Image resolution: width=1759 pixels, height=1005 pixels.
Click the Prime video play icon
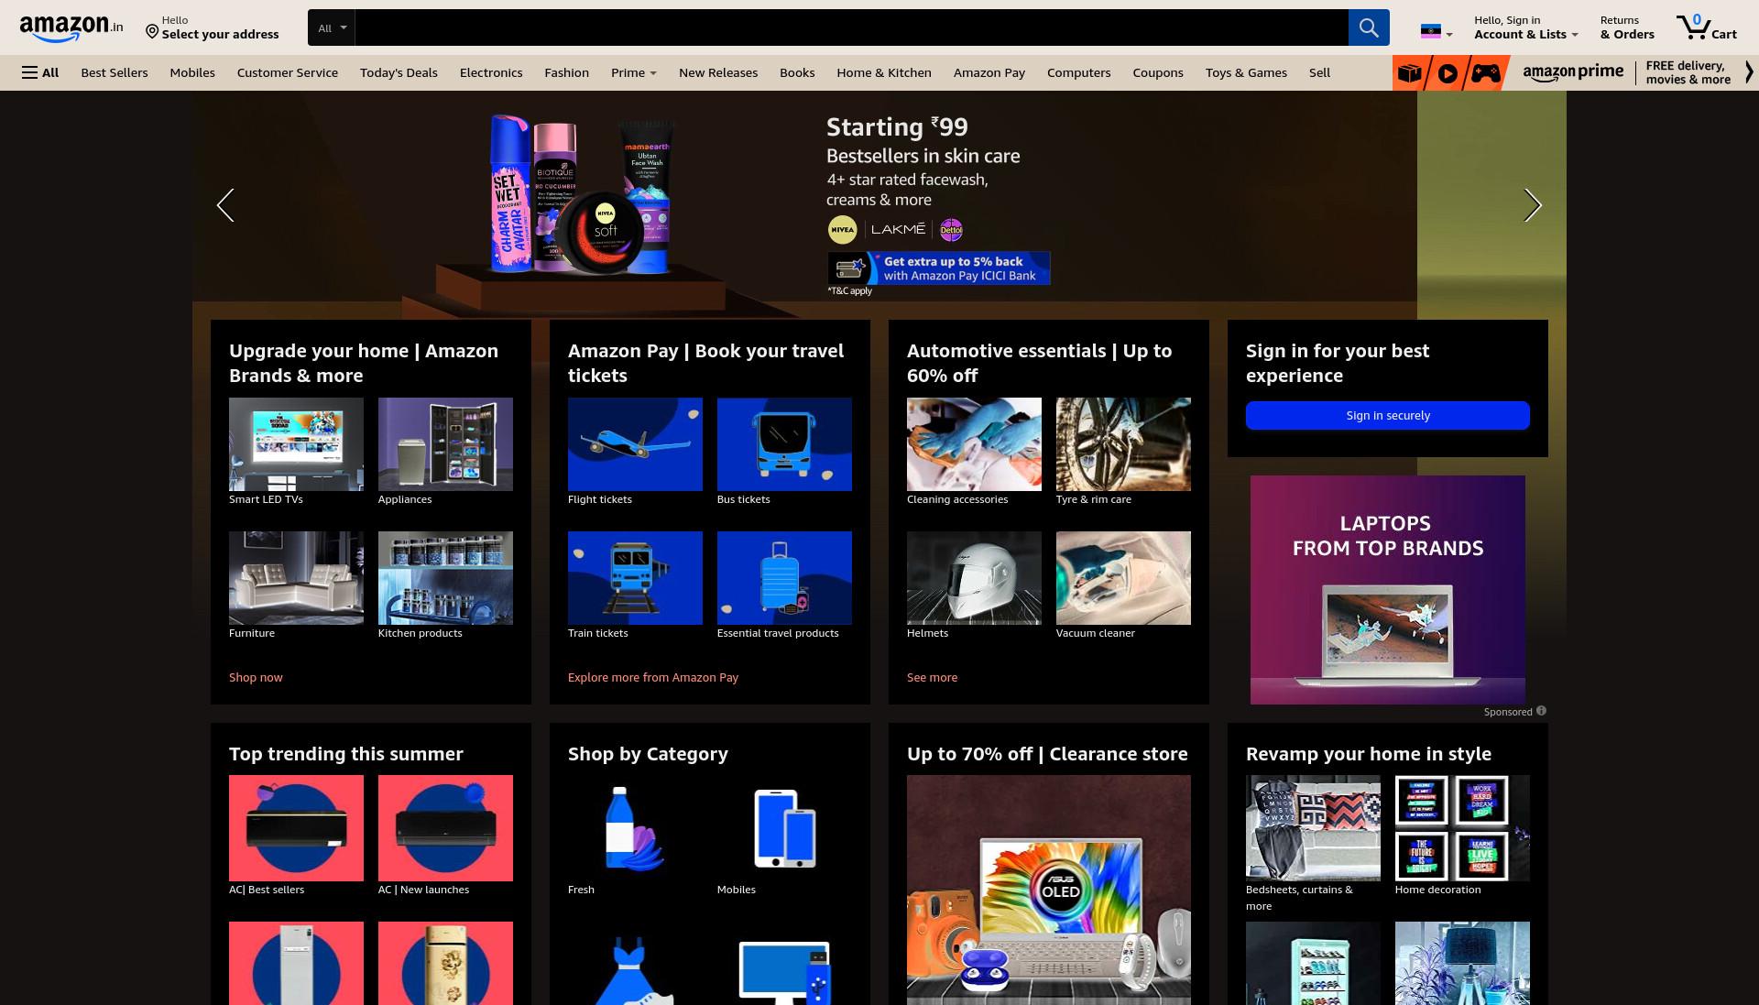click(x=1448, y=72)
